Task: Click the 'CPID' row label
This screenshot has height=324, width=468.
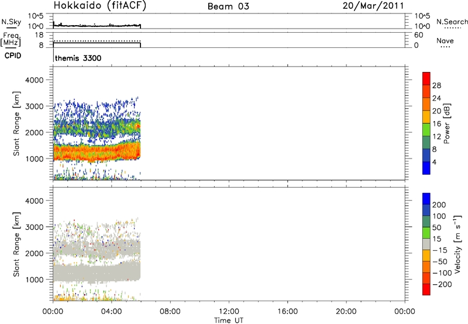Action: coord(13,56)
